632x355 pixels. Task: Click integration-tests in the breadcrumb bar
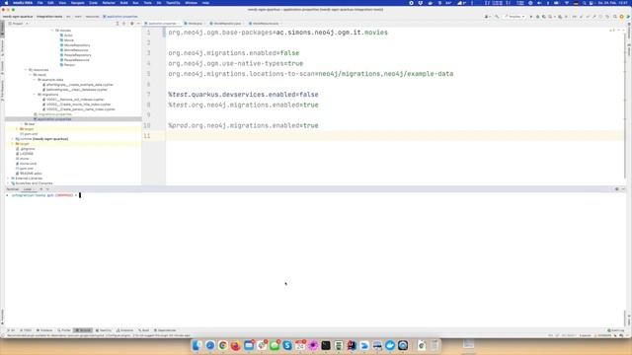(x=49, y=17)
